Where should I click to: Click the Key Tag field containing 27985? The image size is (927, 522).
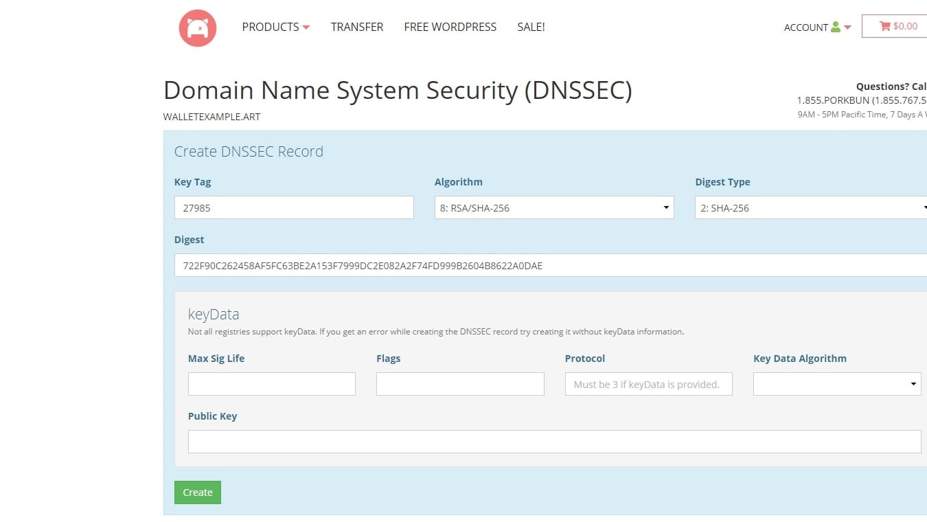pos(294,207)
